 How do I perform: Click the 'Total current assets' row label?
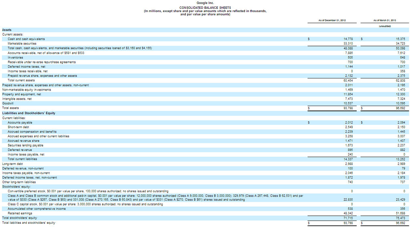(22, 80)
